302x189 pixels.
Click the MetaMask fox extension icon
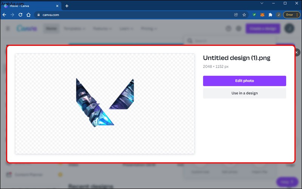click(x=262, y=15)
